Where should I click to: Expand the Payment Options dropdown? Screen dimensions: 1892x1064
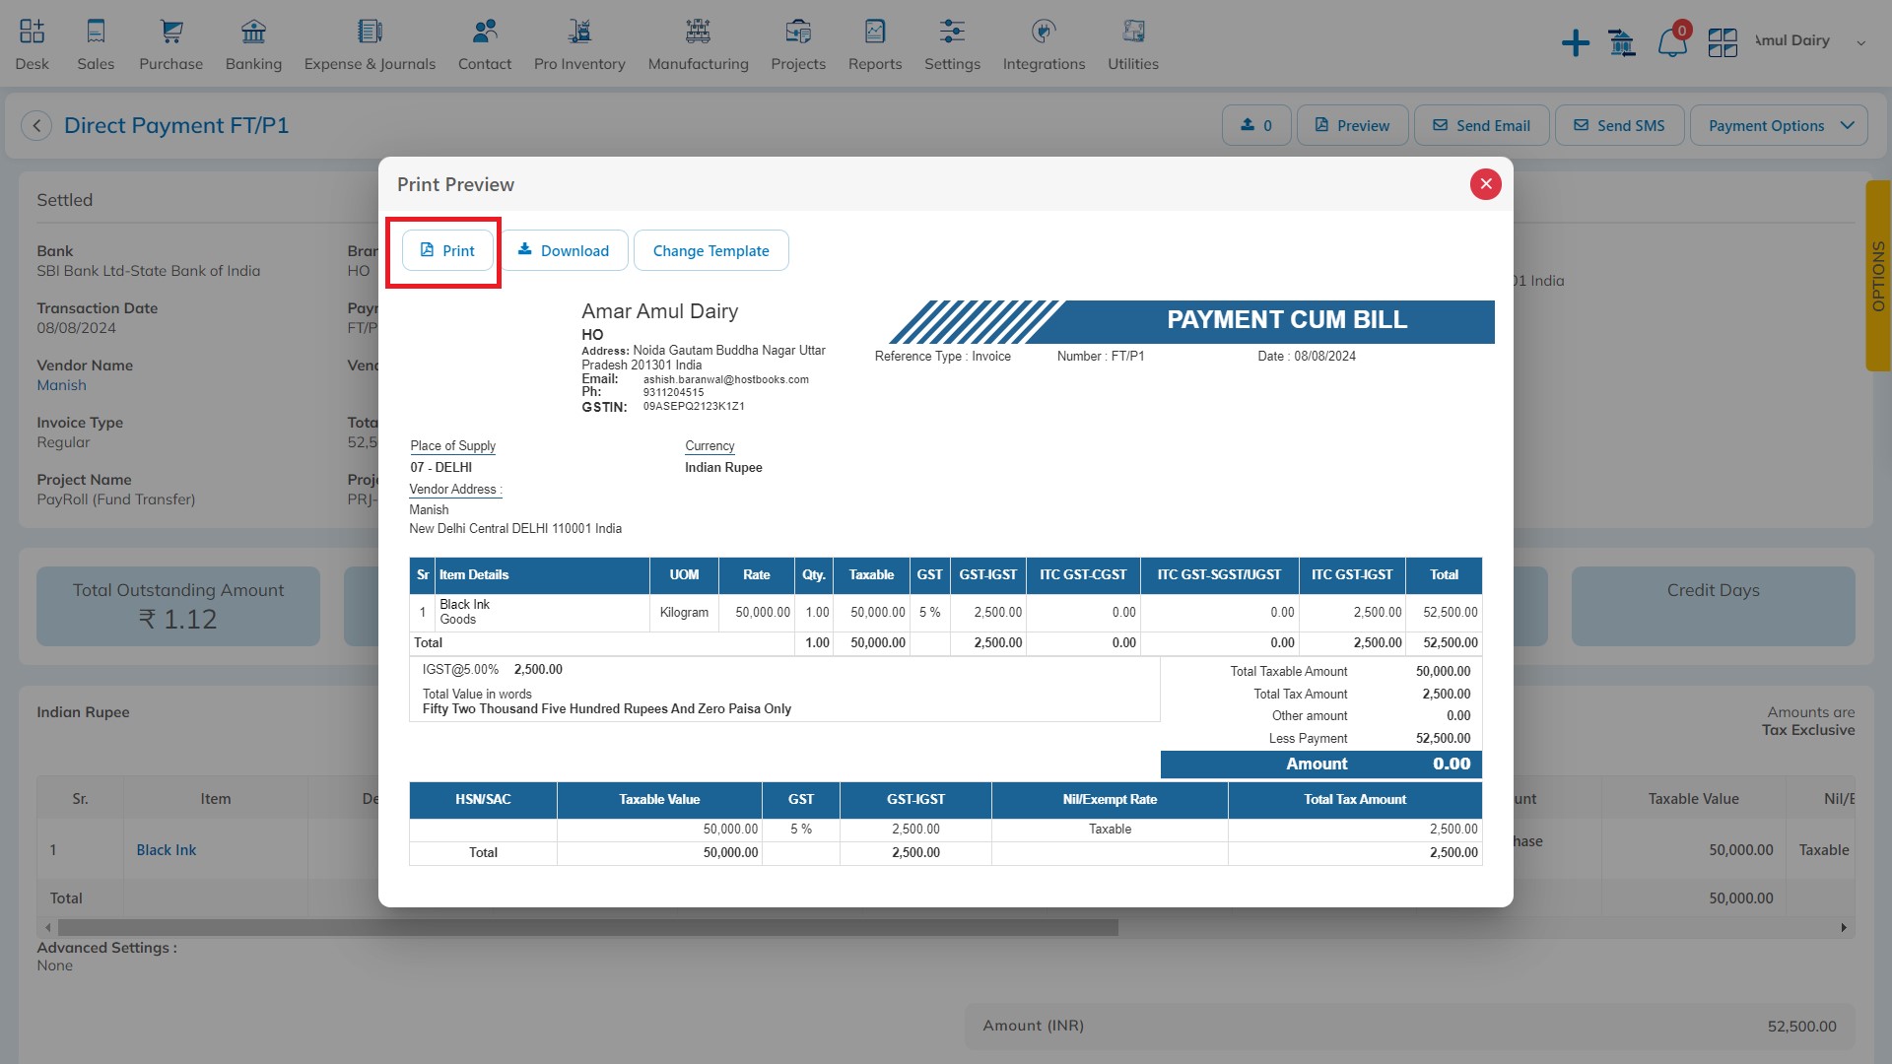tap(1779, 125)
